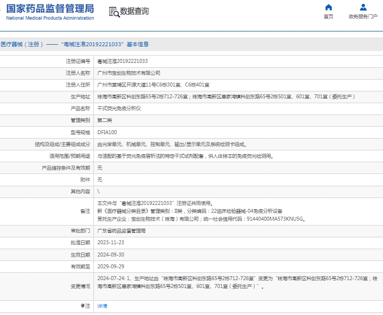Screen dimensions: 383x315
Task: Select approval department 广东省药品监督管理局
Action: point(121,231)
